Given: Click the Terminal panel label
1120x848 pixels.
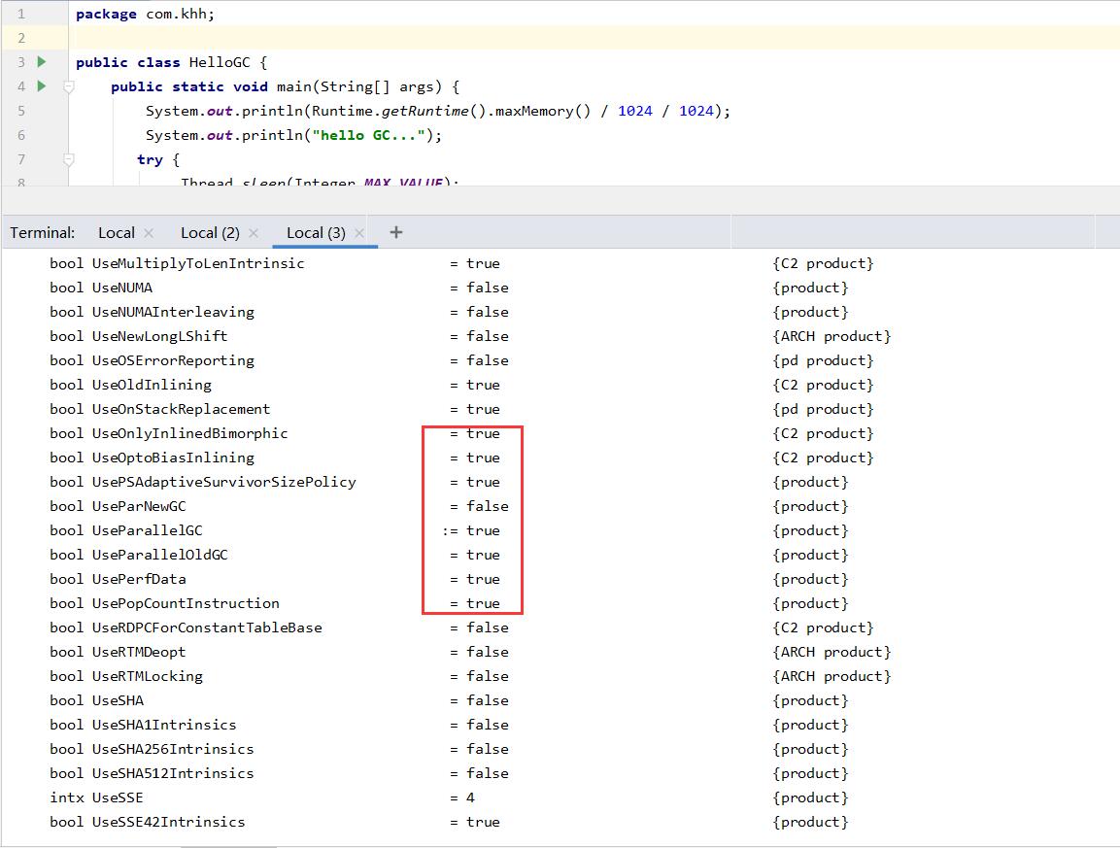Looking at the screenshot, I should (43, 233).
